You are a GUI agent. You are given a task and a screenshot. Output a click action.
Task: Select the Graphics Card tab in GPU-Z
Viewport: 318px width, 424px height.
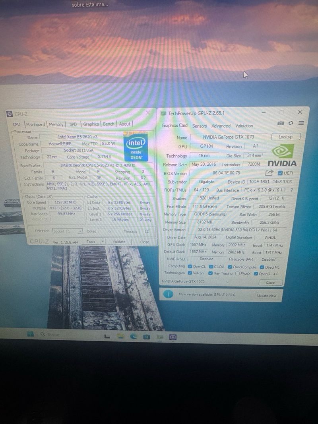click(x=175, y=126)
